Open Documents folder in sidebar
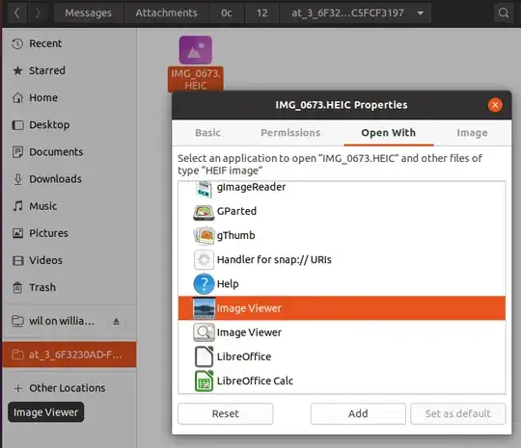Image resolution: width=521 pixels, height=448 pixels. (69, 152)
